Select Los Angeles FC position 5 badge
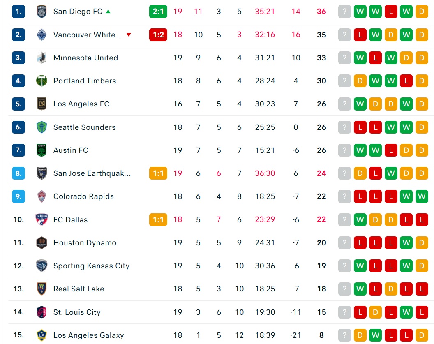 pos(18,104)
